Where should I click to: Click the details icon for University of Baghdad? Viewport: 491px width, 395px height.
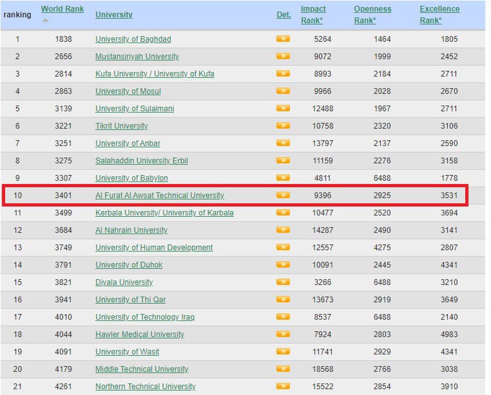(x=283, y=39)
